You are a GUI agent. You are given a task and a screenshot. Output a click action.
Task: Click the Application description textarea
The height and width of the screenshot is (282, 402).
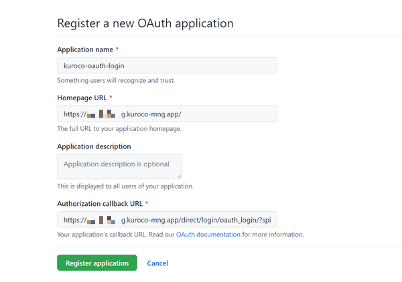119,166
